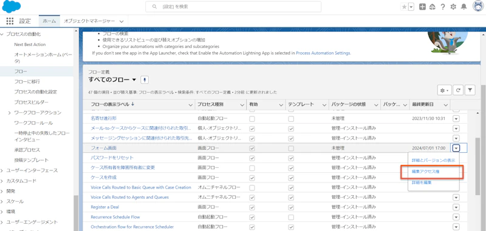Screen dimensions: 486x231
Task: Toggle 有効 checkbox for パスワードをリセット
Action: coord(252,158)
